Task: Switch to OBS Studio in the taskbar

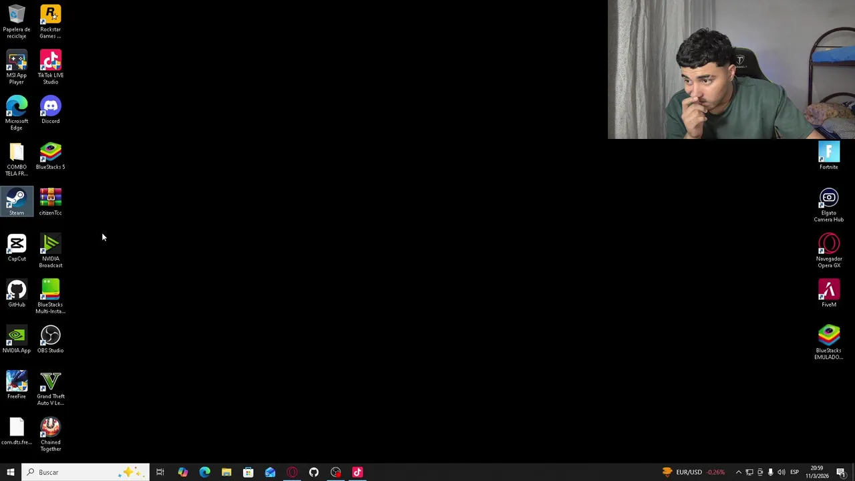Action: (335, 472)
